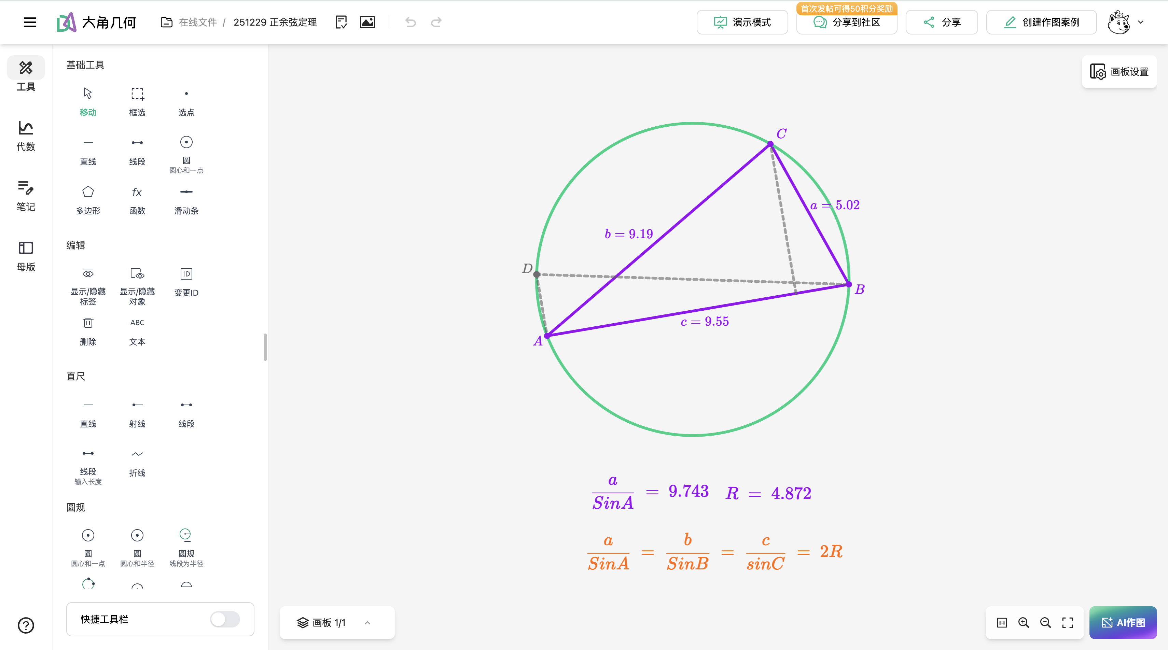Zoom in on the canvas
Viewport: 1168px width, 650px height.
pyautogui.click(x=1023, y=622)
